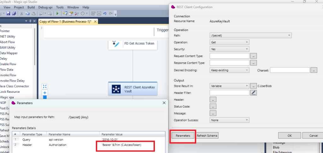Click the pencil icon beside Header Filter
The width and height of the screenshot is (323, 153).
pyautogui.click(x=254, y=92)
